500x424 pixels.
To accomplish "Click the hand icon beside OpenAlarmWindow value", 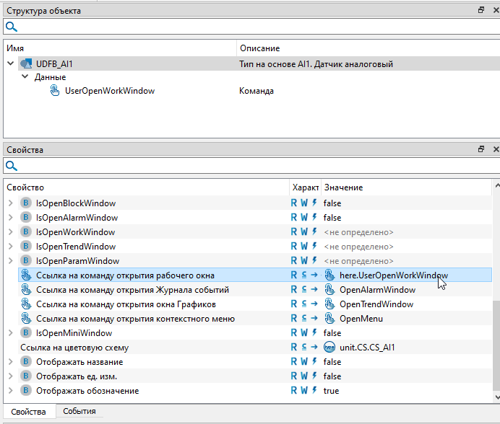I will point(330,290).
